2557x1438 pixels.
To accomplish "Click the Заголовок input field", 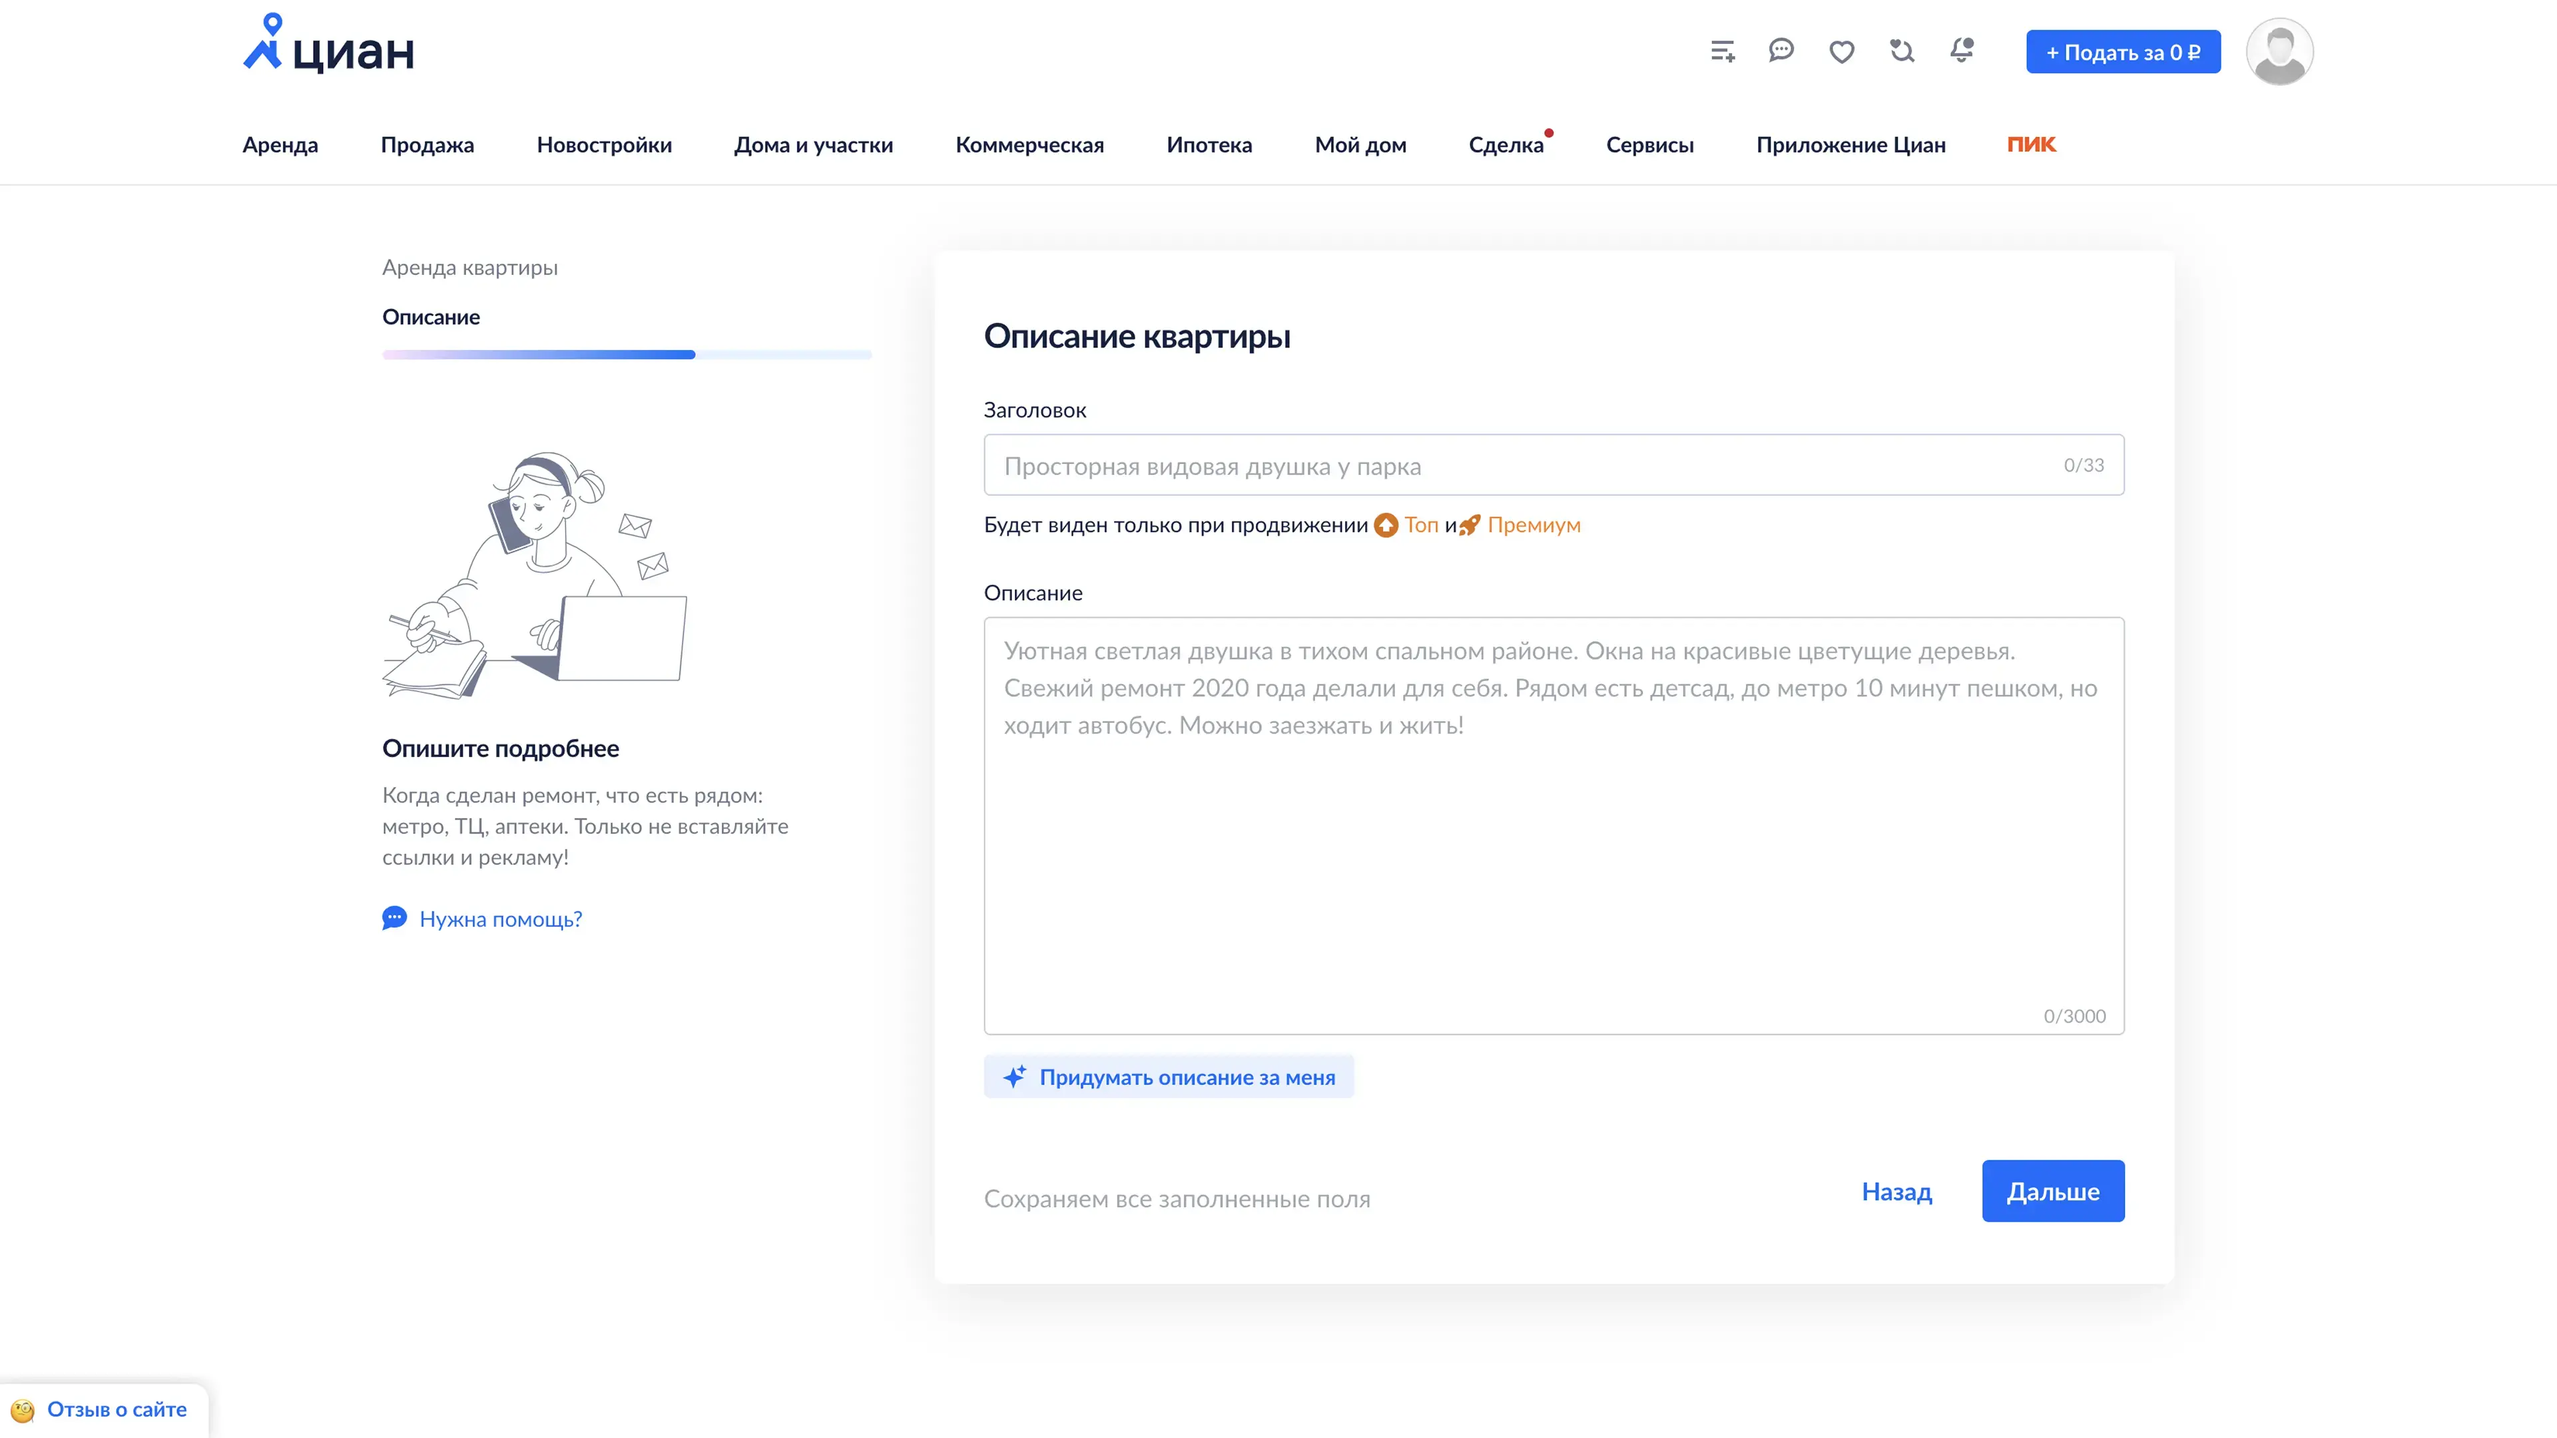I will 1529,465.
